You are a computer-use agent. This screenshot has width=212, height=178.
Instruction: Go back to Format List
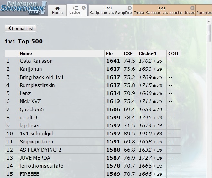point(21,28)
